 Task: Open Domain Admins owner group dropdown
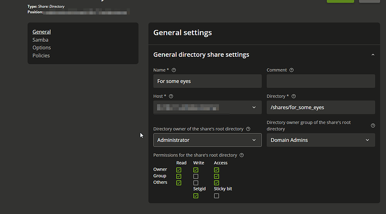click(321, 140)
